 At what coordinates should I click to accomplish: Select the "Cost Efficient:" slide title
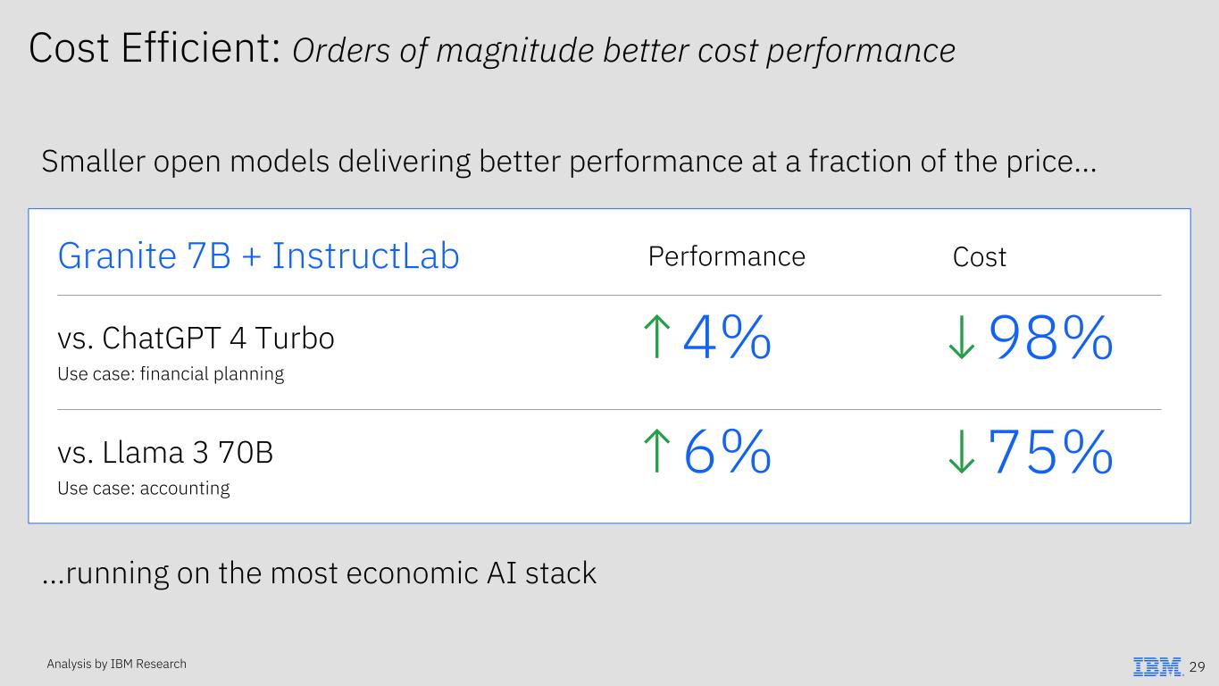[155, 49]
